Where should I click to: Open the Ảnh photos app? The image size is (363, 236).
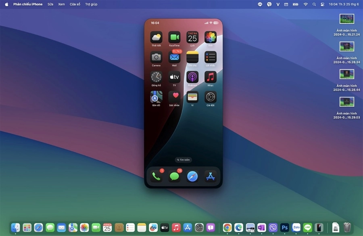coord(210,37)
